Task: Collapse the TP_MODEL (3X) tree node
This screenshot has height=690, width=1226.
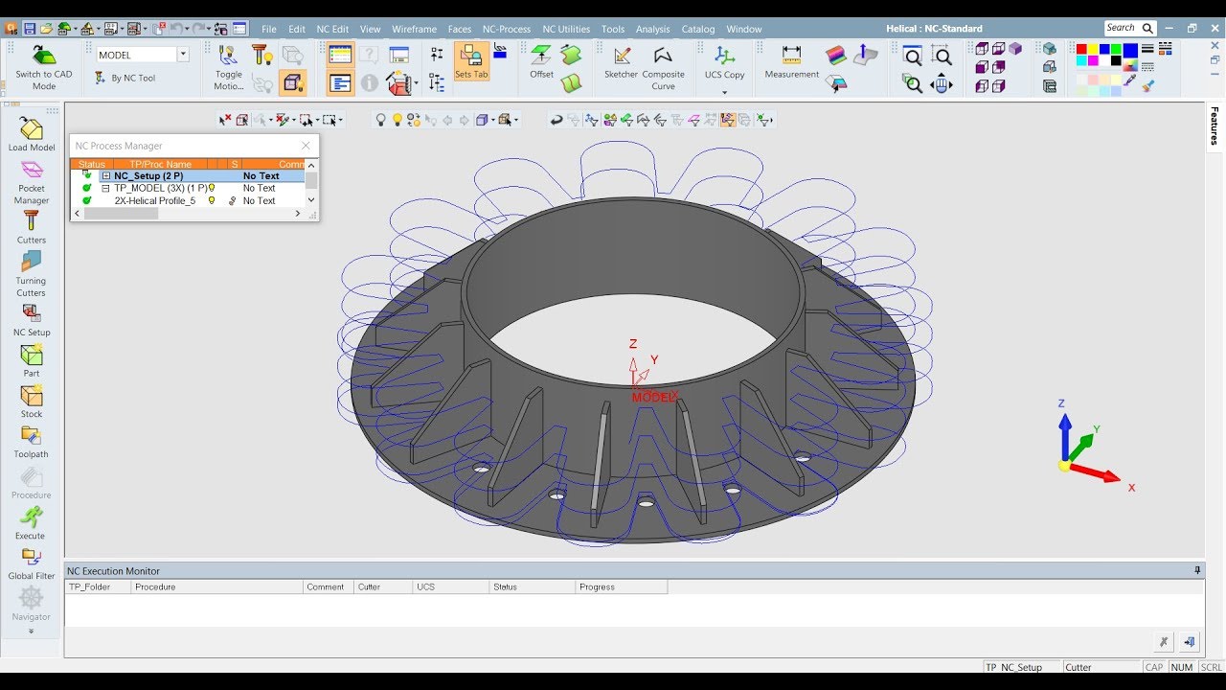Action: (106, 189)
